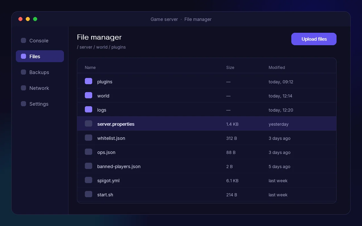This screenshot has height=226, width=362.
Task: Click the 214 B size value
Action: point(232,195)
